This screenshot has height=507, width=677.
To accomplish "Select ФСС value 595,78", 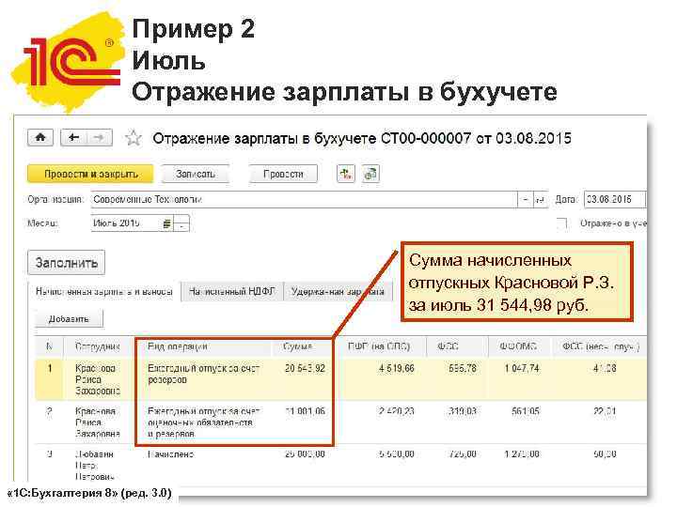I will pos(463,369).
